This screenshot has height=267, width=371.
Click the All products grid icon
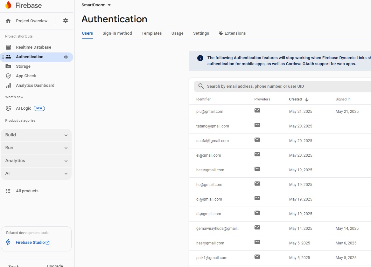[x=8, y=191]
